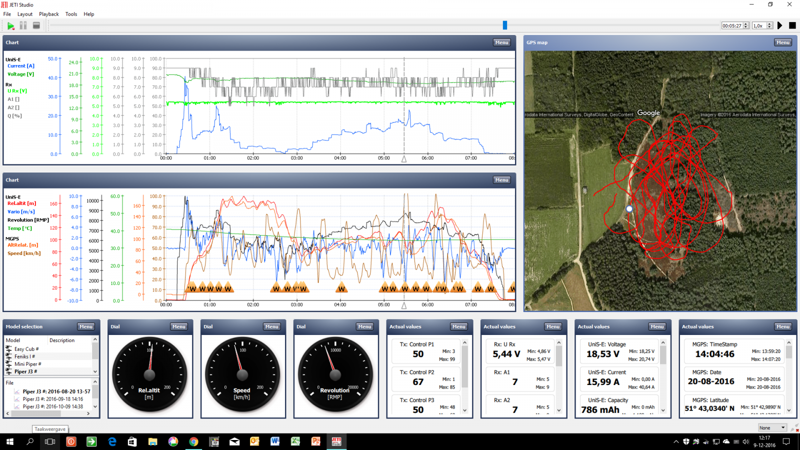
Task: Play log playback with black triangle
Action: point(780,25)
